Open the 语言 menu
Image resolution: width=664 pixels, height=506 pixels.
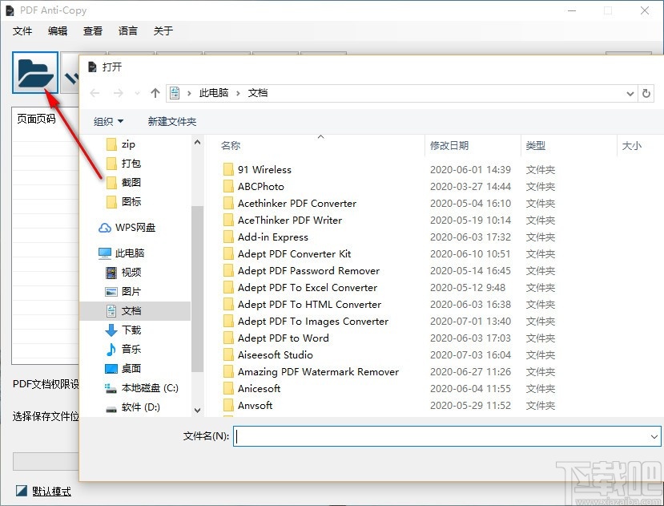click(127, 31)
